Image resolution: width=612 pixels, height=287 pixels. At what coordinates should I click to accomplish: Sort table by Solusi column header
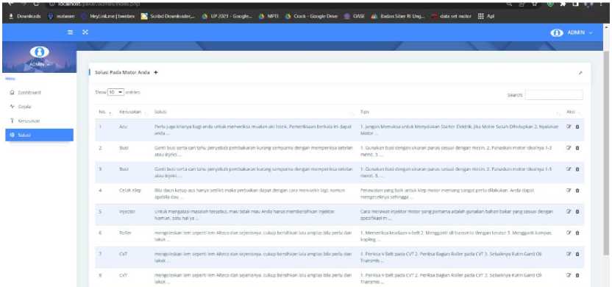[254, 112]
